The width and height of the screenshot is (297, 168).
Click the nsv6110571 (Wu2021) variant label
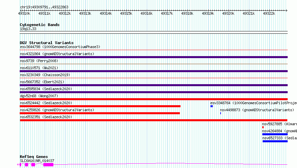click(39, 68)
